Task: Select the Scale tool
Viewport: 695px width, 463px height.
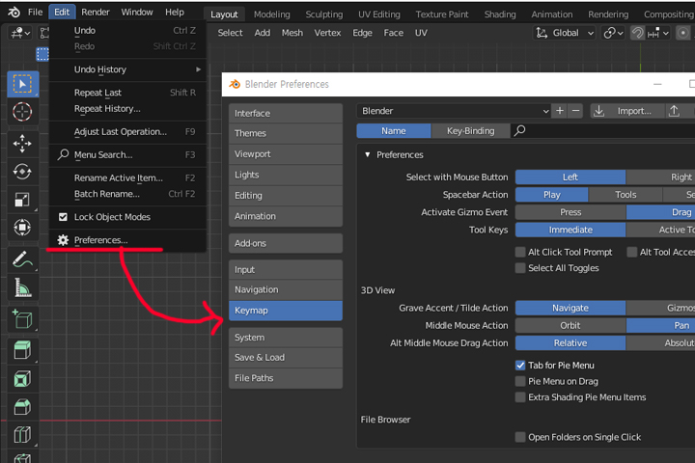Action: (x=22, y=200)
